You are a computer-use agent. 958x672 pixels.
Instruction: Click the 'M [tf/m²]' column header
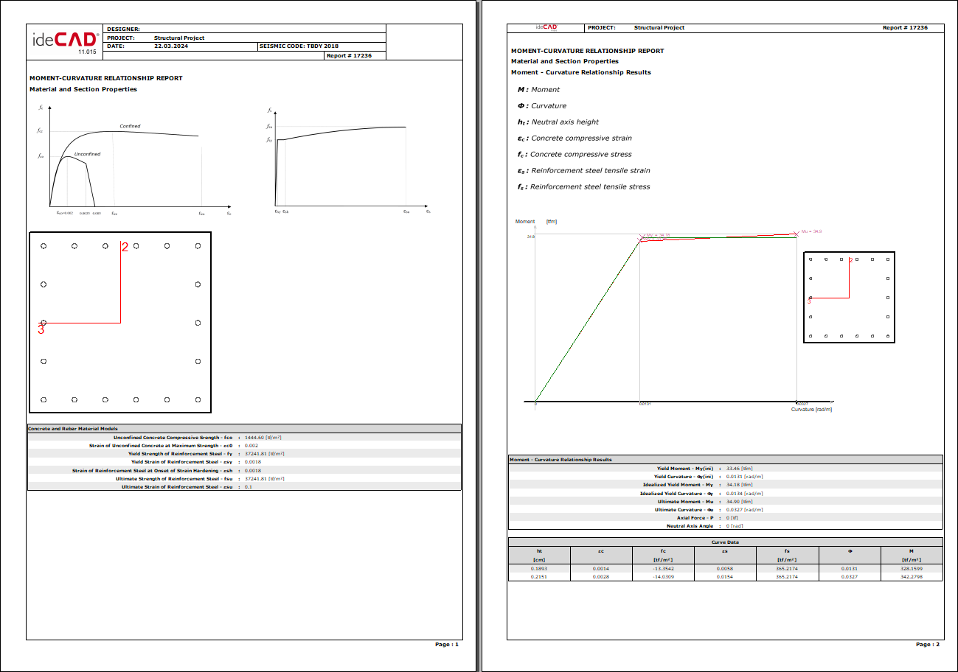tap(912, 556)
